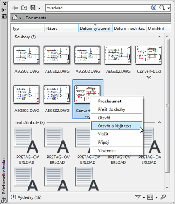The height and width of the screenshot is (204, 175).
Task: Click the Home icon in Documents bar
Action: point(14,18)
